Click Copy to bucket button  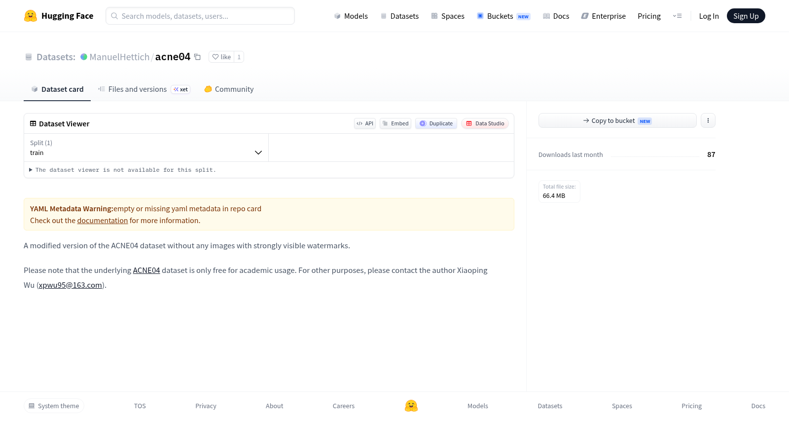[x=617, y=120]
